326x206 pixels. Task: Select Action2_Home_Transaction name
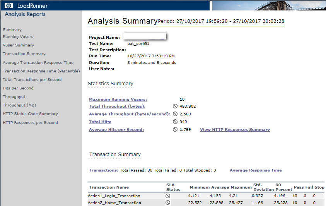tap(114, 203)
